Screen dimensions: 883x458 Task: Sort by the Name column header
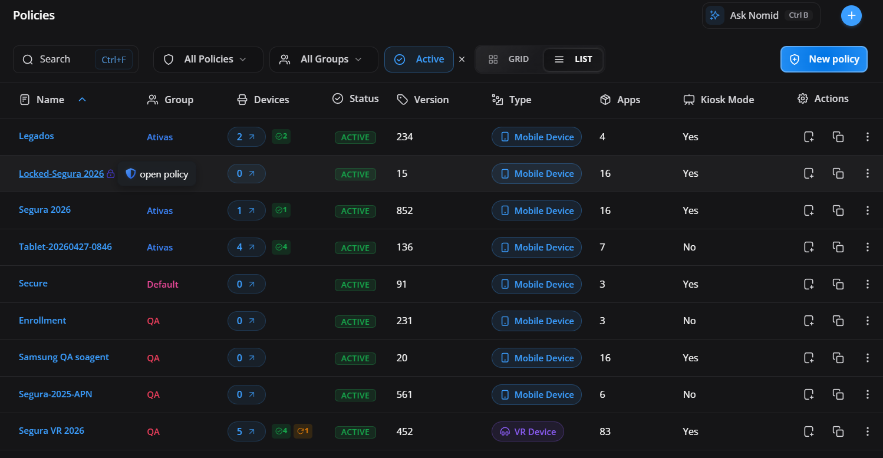click(50, 100)
